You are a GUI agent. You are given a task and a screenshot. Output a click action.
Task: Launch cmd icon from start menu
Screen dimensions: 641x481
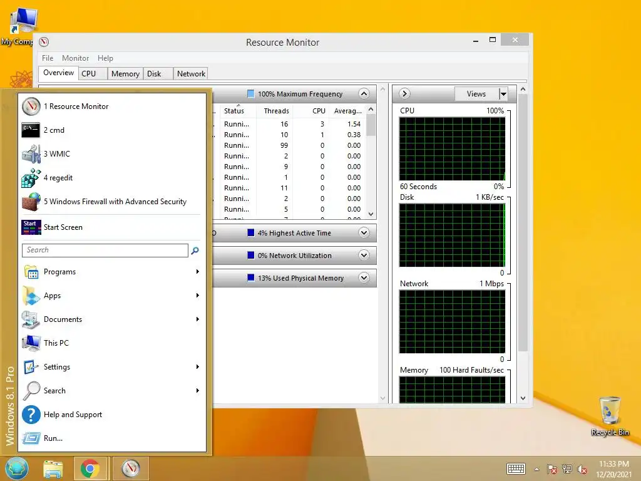pyautogui.click(x=31, y=130)
